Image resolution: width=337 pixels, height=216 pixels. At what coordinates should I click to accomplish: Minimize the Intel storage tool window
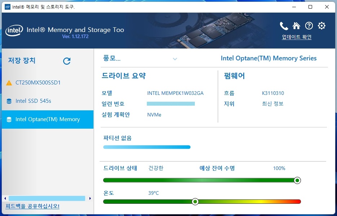(294, 7)
